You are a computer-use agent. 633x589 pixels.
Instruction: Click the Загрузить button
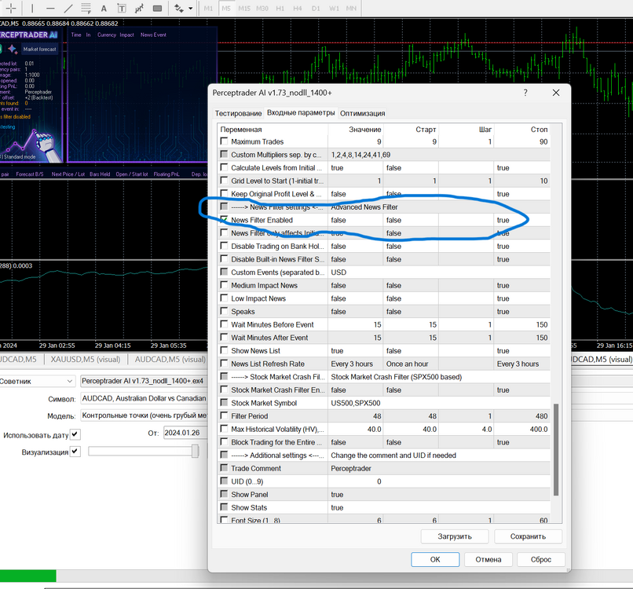point(455,536)
